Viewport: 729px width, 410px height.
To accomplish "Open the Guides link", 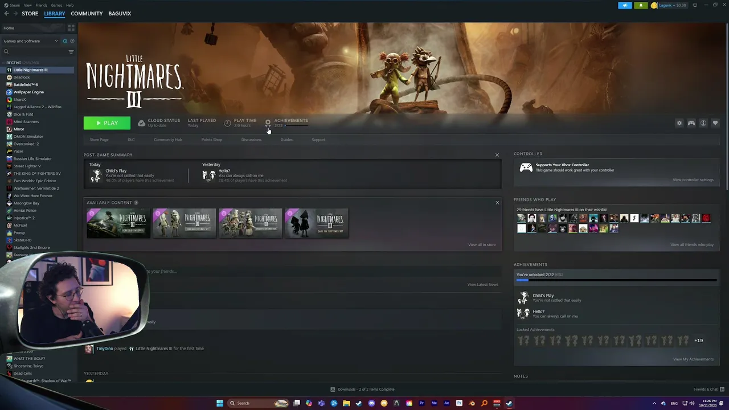I will [x=286, y=140].
